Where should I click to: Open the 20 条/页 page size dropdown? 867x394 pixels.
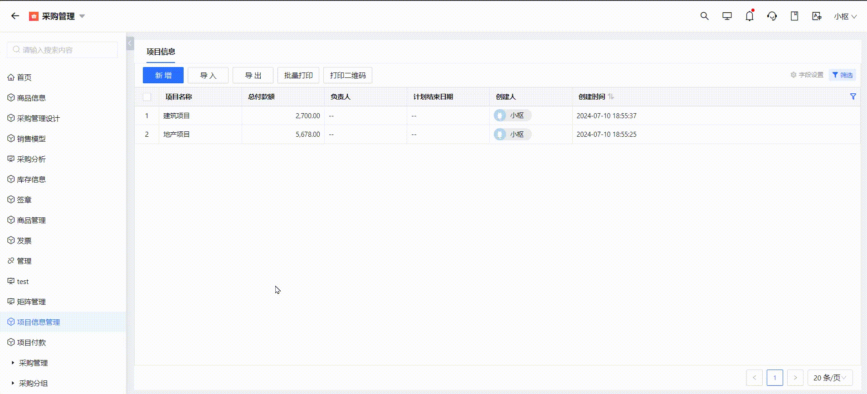tap(830, 378)
